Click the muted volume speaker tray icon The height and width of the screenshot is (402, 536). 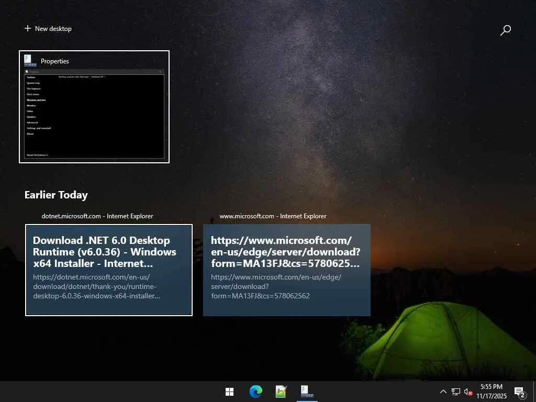pos(468,392)
